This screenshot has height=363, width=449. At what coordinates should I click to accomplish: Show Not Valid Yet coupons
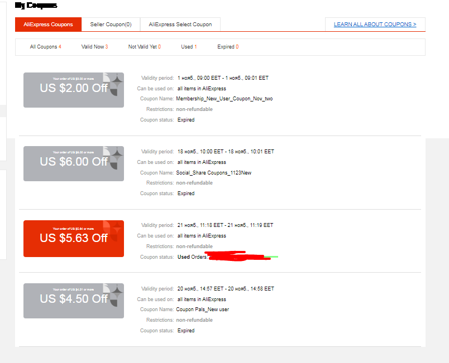tap(144, 47)
